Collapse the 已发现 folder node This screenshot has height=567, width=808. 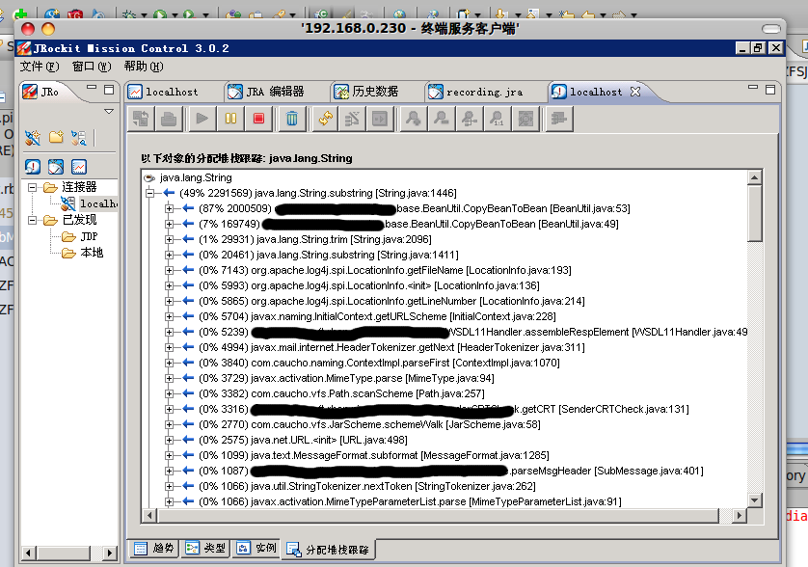[32, 220]
